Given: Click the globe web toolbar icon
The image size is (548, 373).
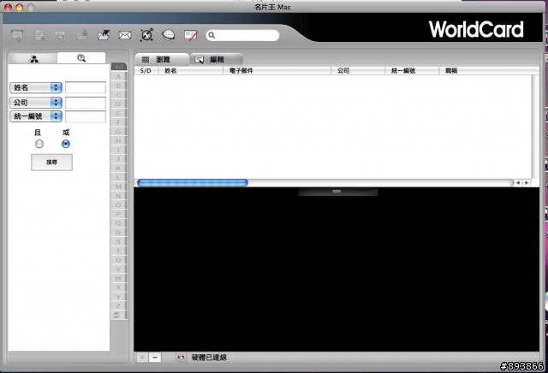Looking at the screenshot, I should click(x=169, y=34).
